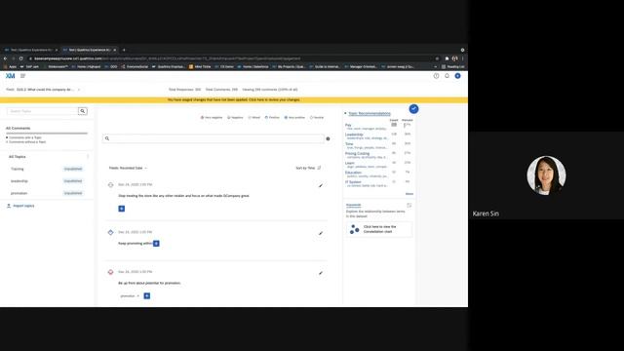The image size is (624, 351).
Task: Select the leadership topic in All Topics
Action: [x=19, y=181]
